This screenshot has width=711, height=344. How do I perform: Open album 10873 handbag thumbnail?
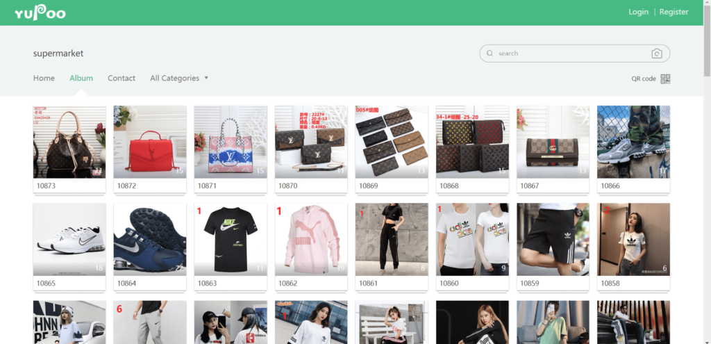[x=69, y=142]
